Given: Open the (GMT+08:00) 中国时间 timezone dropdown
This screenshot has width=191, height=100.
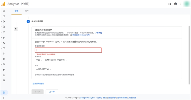Looking at the screenshot, I should click(56, 60).
